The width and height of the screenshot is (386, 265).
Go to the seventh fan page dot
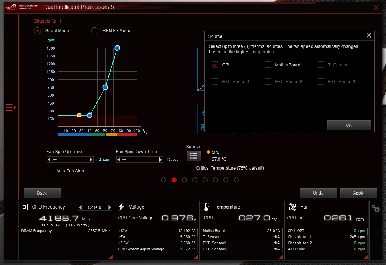click(226, 180)
